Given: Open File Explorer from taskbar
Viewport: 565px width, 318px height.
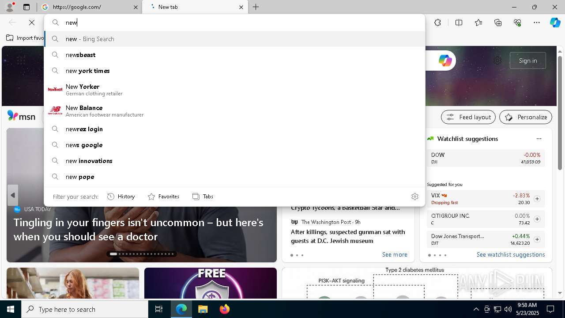Looking at the screenshot, I should (x=203, y=309).
